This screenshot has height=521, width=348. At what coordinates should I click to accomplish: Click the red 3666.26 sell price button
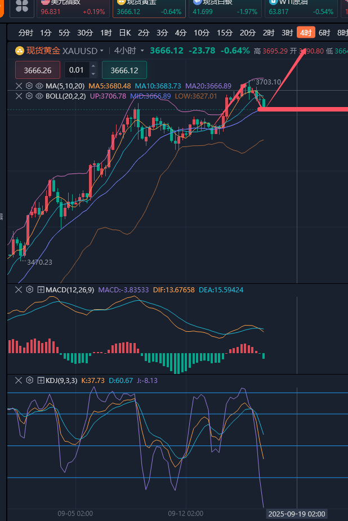(37, 70)
